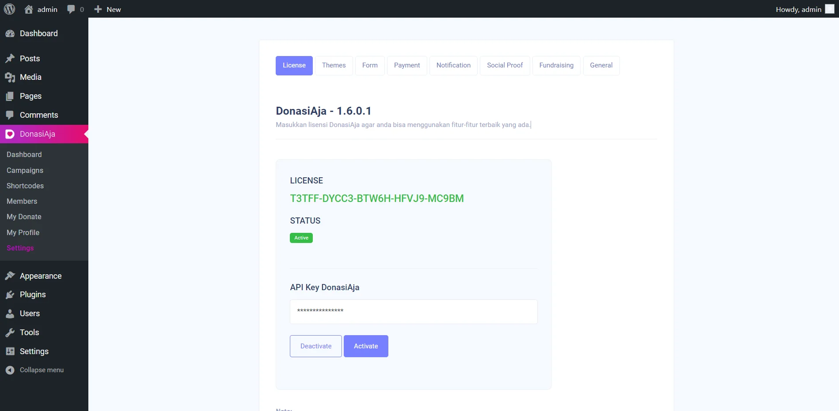
Task: Open the admin site home icon
Action: click(29, 9)
